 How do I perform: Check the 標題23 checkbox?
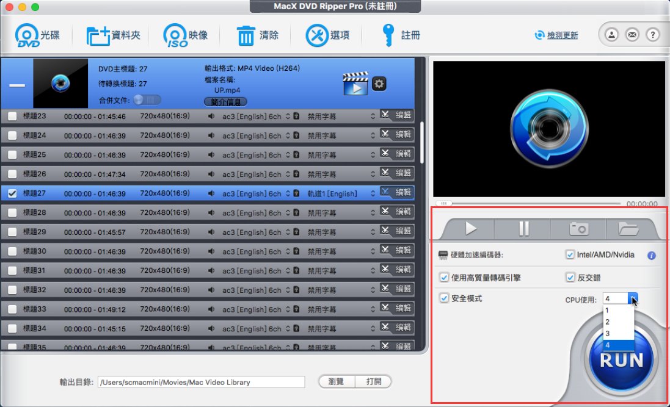click(12, 116)
